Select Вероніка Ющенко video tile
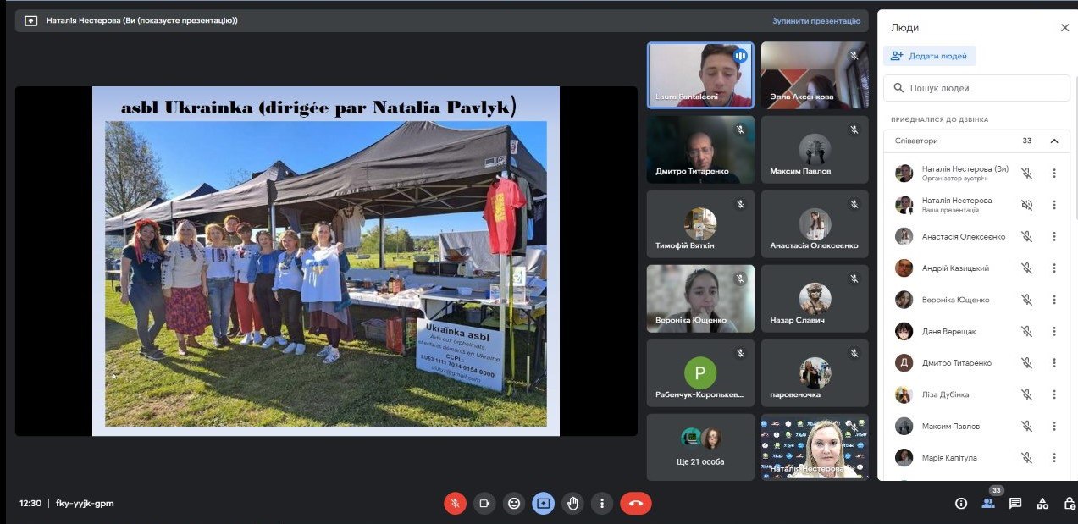Viewport: 1078px width, 524px height. tap(700, 299)
